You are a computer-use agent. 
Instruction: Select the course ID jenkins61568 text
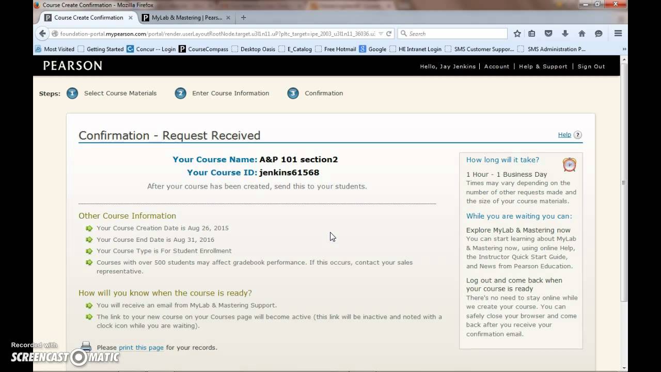click(289, 173)
